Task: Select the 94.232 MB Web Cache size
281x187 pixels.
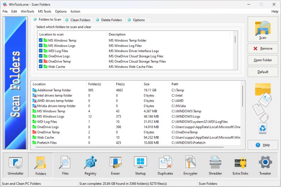Action: 151,137
